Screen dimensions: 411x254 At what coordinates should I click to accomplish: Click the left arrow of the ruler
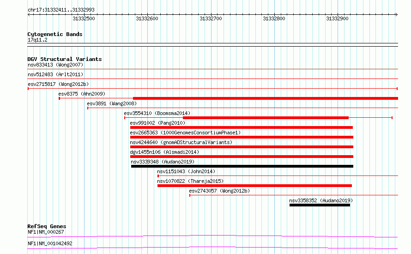click(x=29, y=15)
